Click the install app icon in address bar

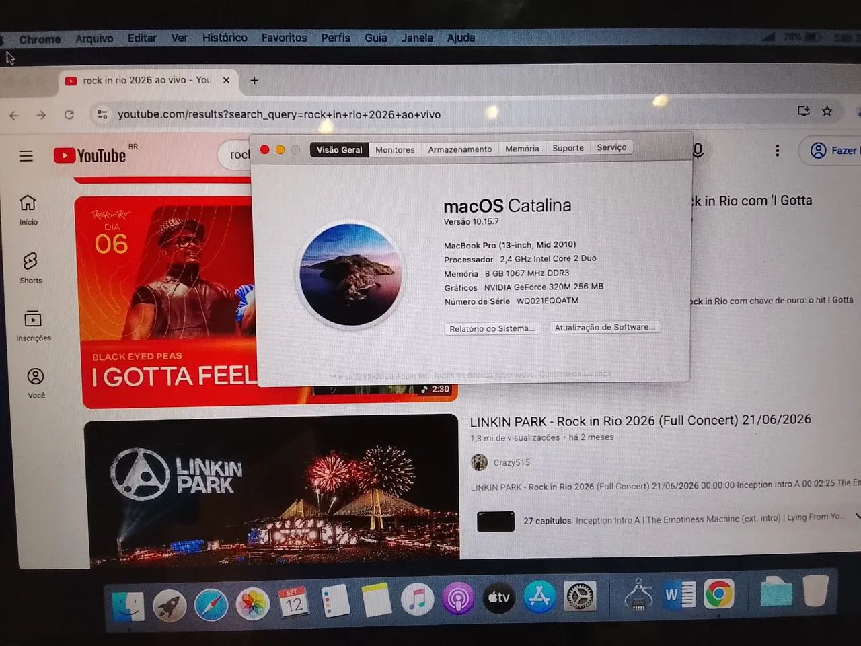pos(804,111)
